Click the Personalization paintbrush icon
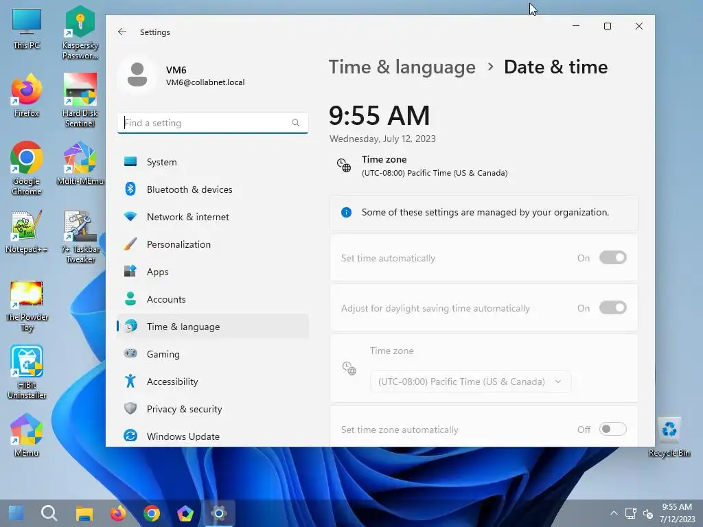This screenshot has height=527, width=703. [130, 244]
